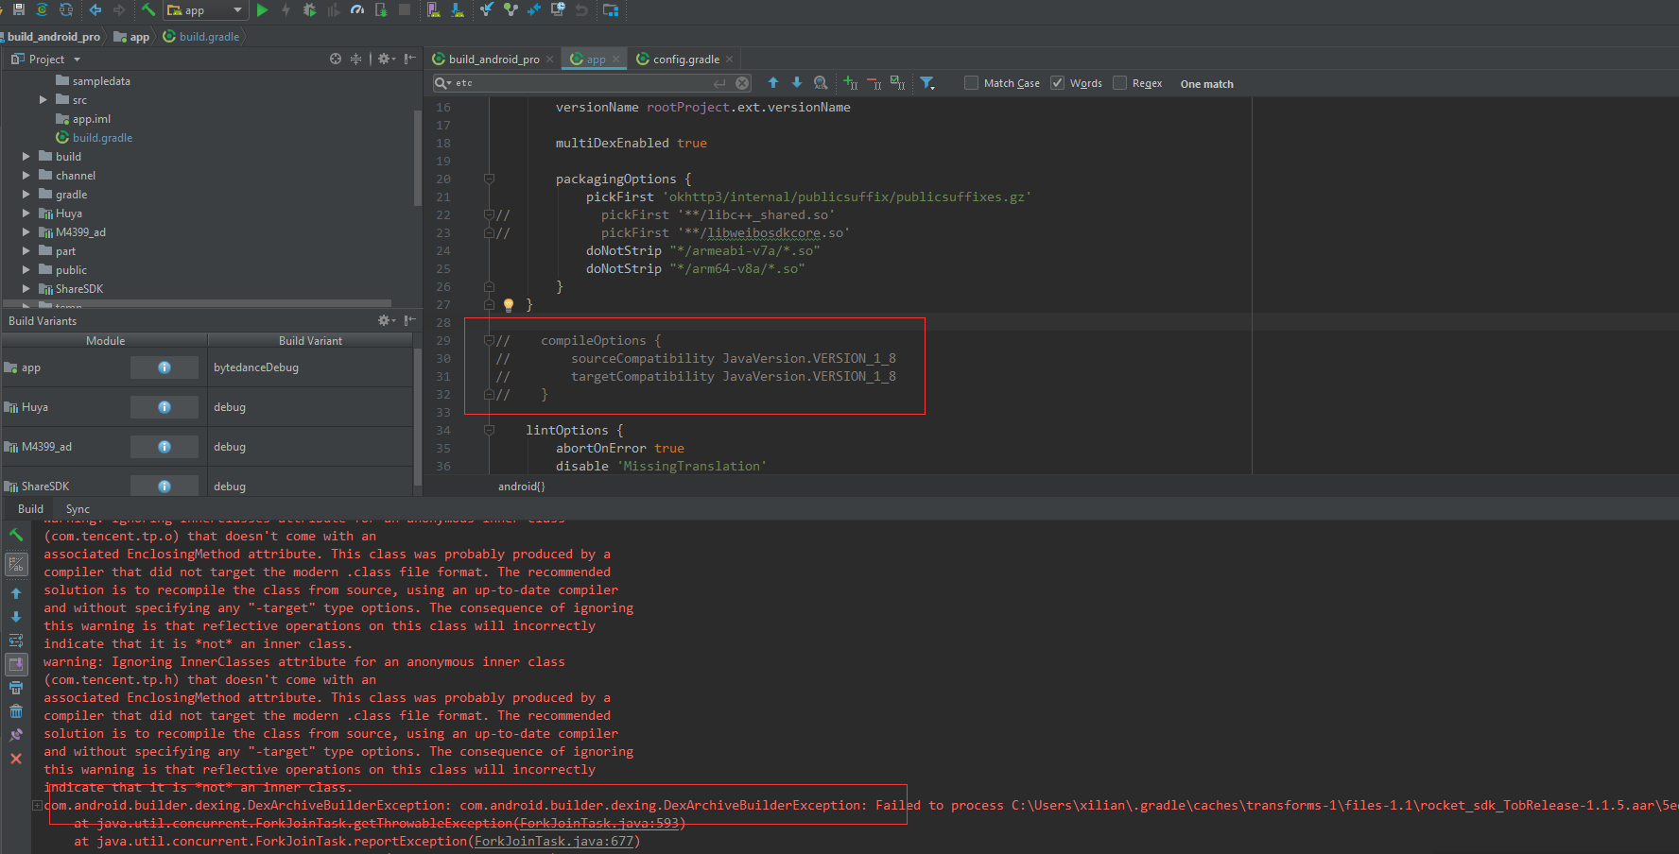The width and height of the screenshot is (1679, 854).
Task: Click the Find All occurrences icon in the search bar
Action: tap(821, 83)
